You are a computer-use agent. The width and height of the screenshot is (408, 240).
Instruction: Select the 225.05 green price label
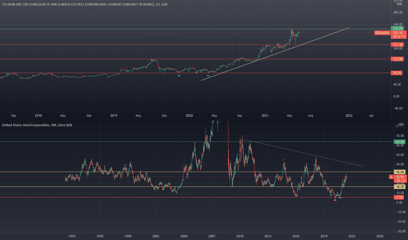pyautogui.click(x=397, y=28)
